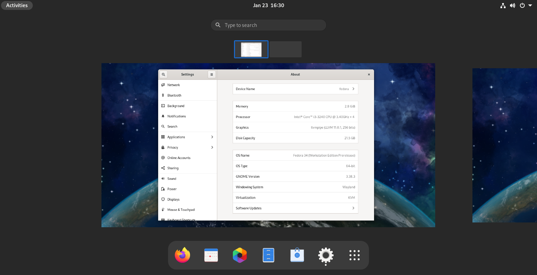
Task: Click the About title in header bar
Action: point(295,74)
